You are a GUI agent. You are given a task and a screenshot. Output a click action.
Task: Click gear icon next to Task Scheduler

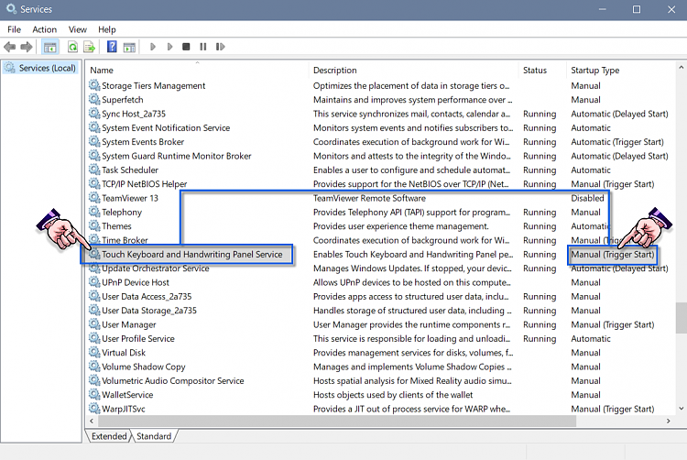point(94,170)
